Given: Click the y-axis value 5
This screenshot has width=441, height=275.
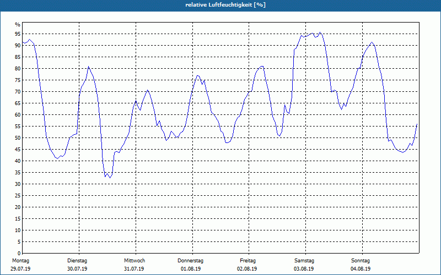Looking at the screenshot, I should coord(19,241).
